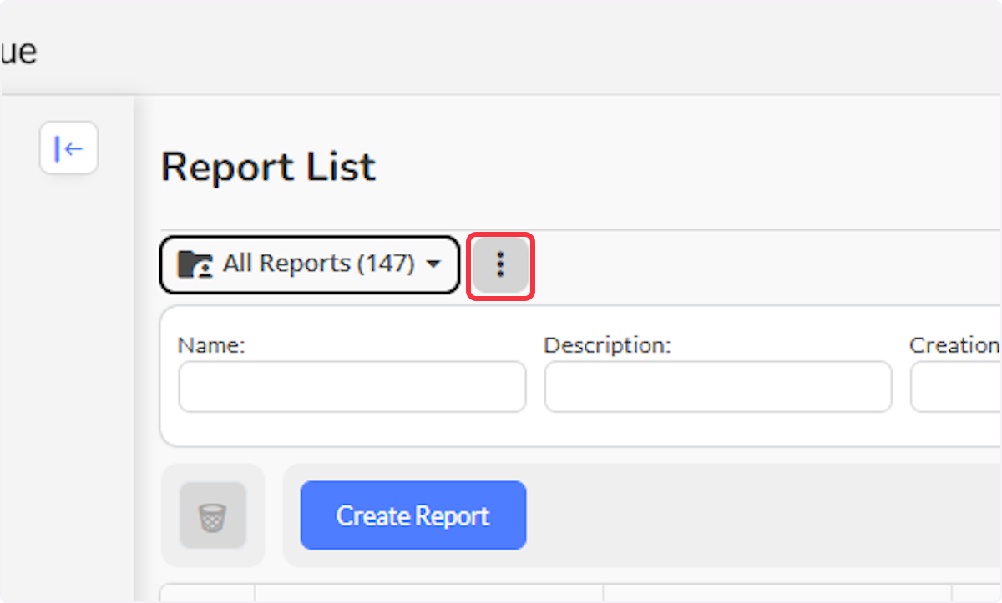This screenshot has height=603, width=1002.
Task: Focus the Name filter input field
Action: [x=352, y=387]
